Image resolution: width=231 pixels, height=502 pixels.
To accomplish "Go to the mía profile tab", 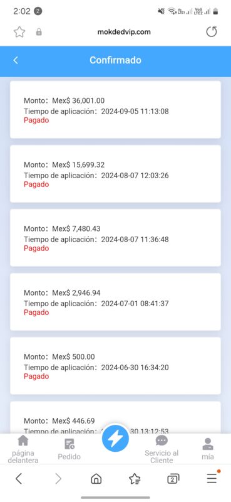I will pyautogui.click(x=208, y=449).
